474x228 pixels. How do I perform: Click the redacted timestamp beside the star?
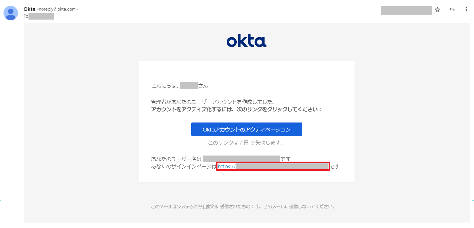[x=406, y=10]
